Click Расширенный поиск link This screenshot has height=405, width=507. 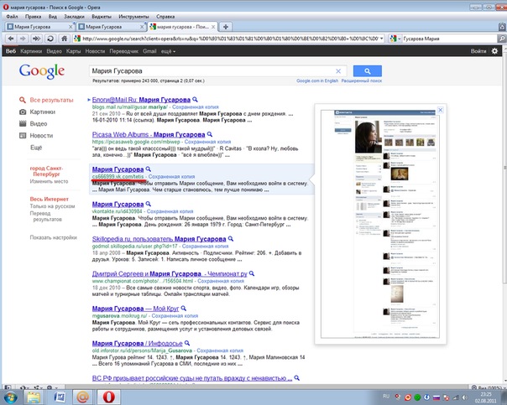[x=362, y=80]
